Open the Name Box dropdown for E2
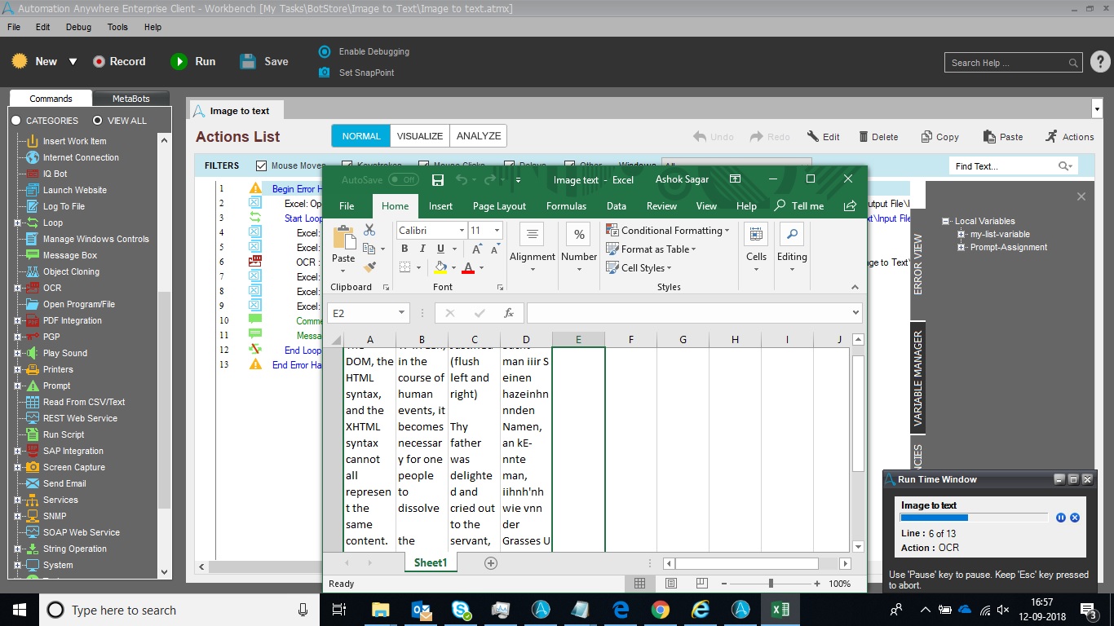The width and height of the screenshot is (1114, 626). tap(401, 313)
